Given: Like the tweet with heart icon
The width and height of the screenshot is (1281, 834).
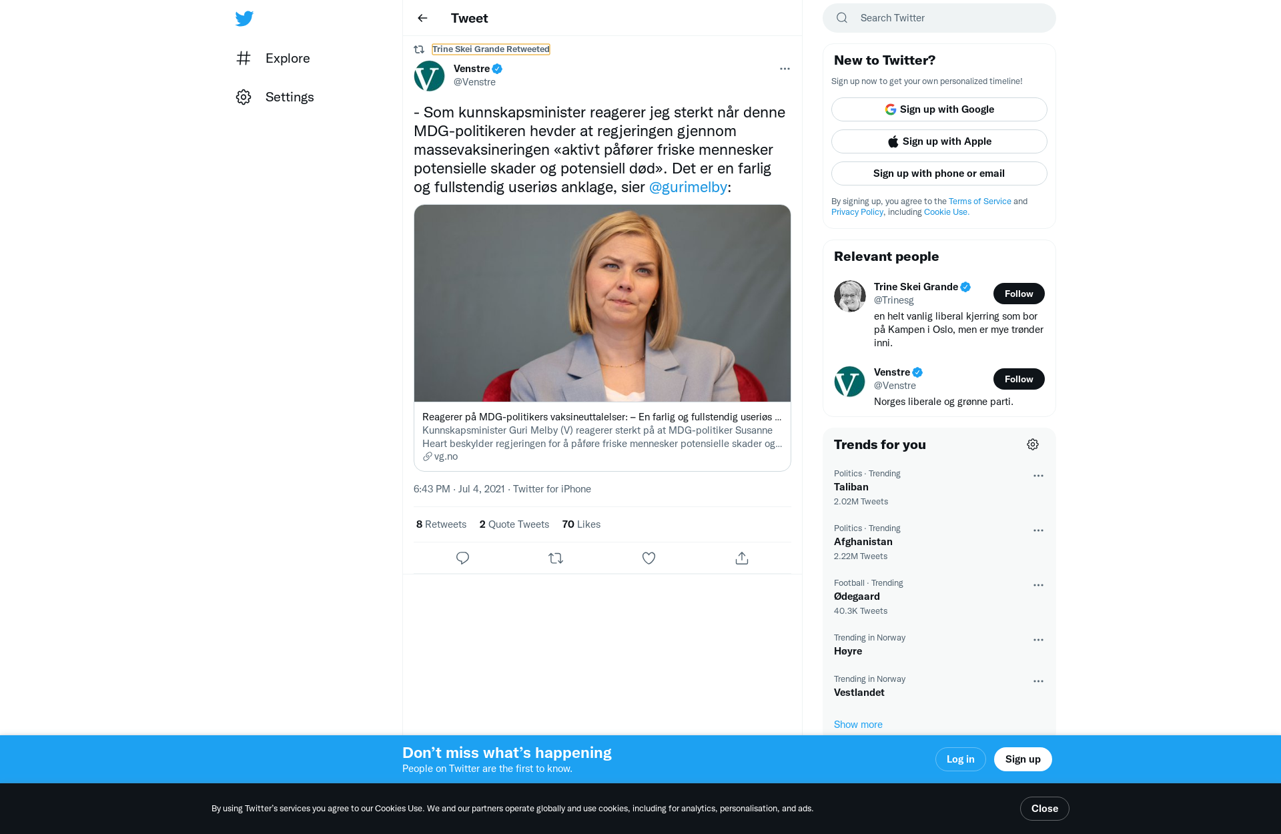Looking at the screenshot, I should [649, 558].
